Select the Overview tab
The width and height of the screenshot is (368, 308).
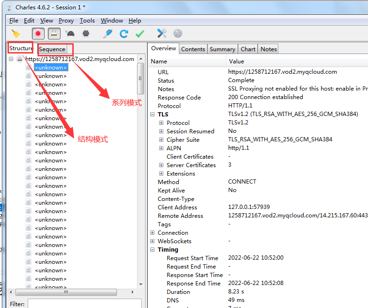point(163,48)
